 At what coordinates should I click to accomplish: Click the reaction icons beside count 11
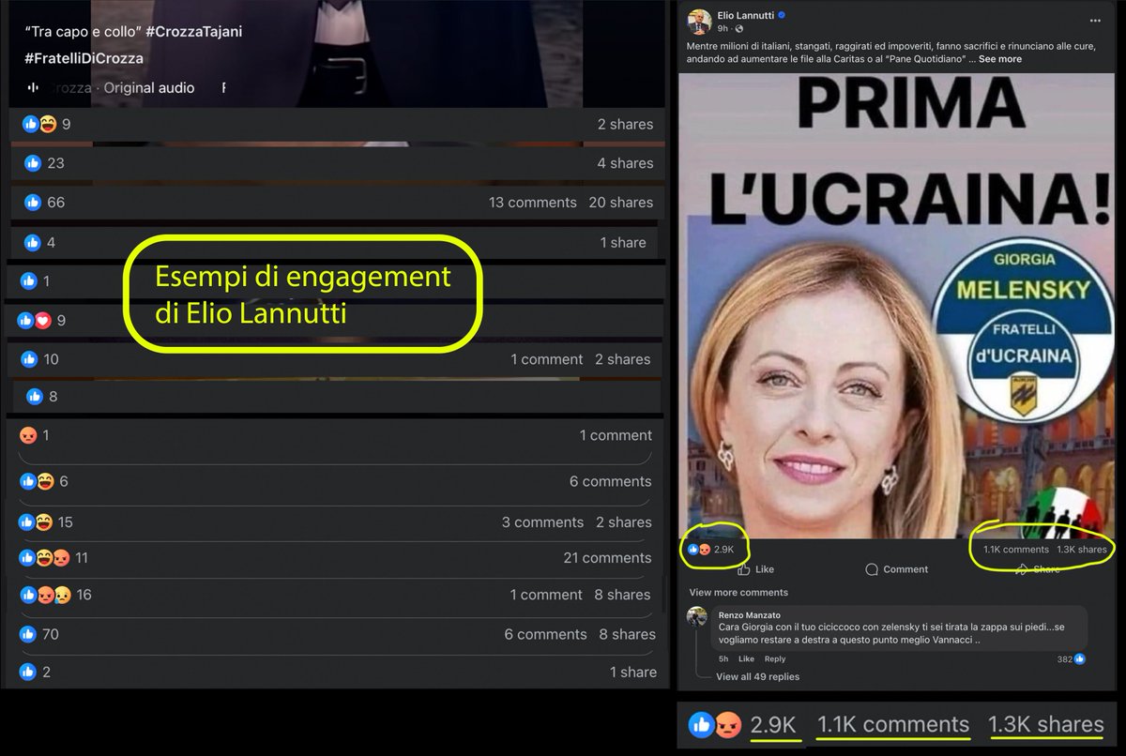pyautogui.click(x=44, y=558)
